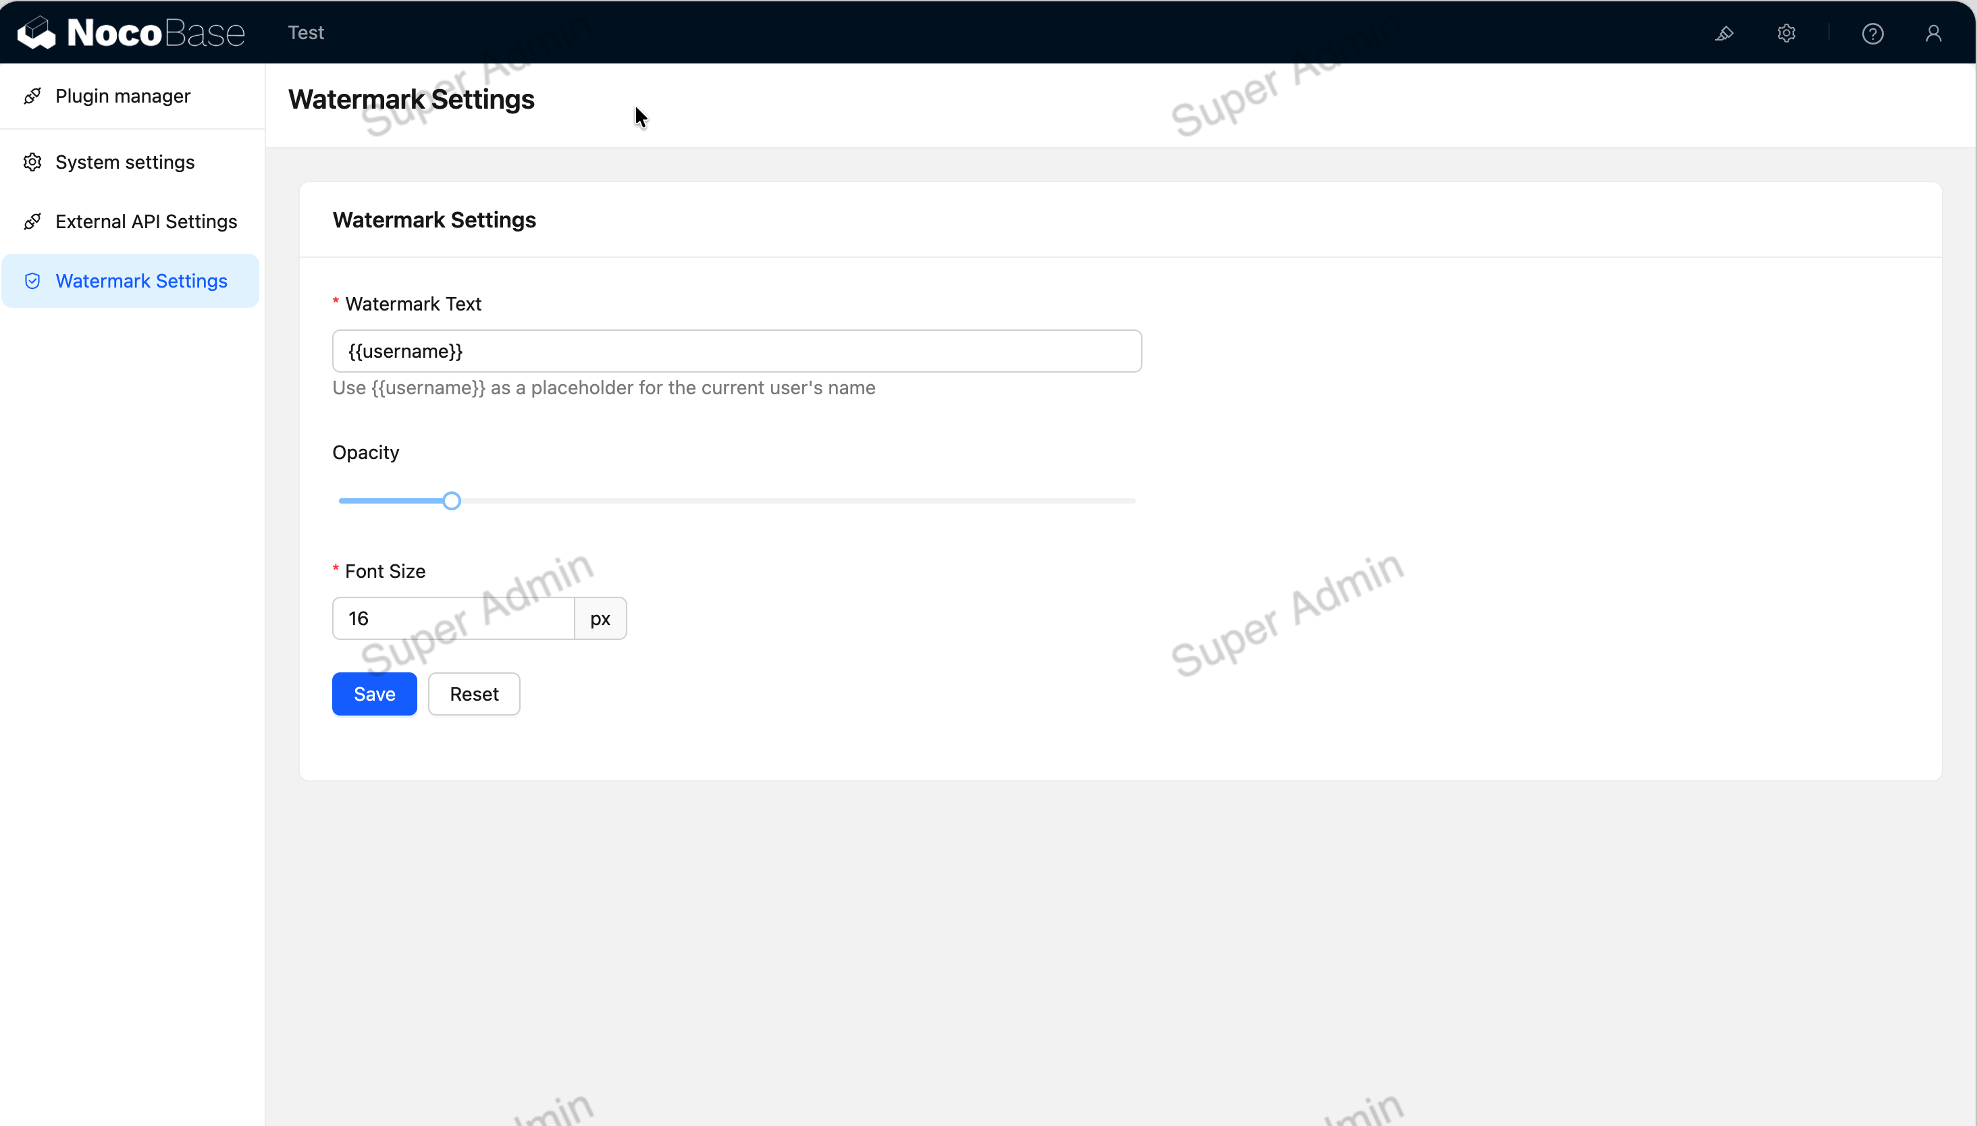
Task: Select Plugin manager in the sidebar
Action: coord(122,95)
